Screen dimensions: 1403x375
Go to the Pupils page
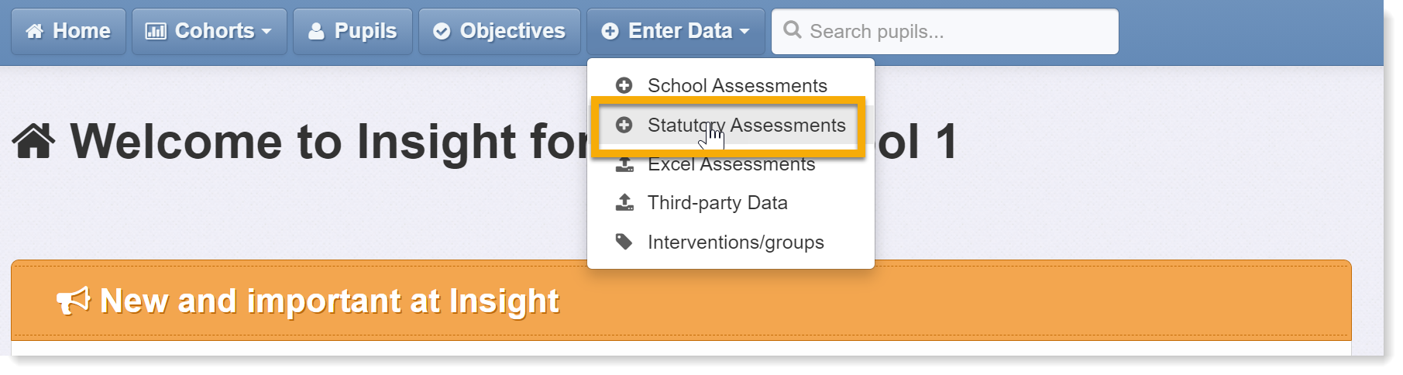pyautogui.click(x=352, y=31)
